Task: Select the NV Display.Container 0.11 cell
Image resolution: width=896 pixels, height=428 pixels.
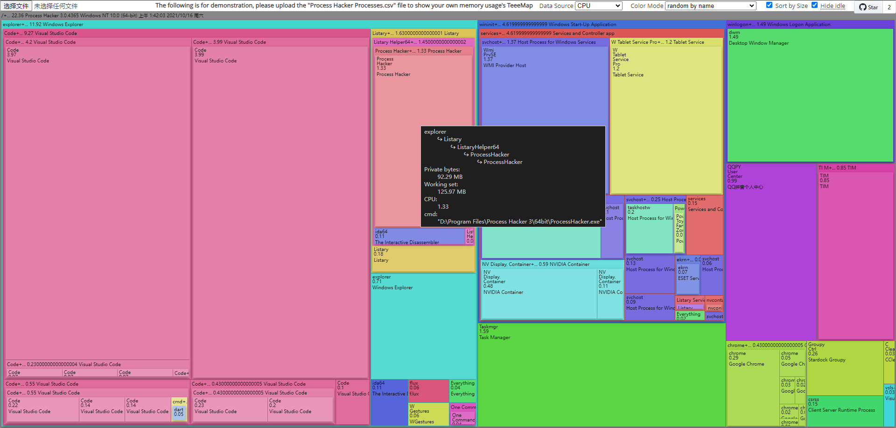Action: (610, 293)
